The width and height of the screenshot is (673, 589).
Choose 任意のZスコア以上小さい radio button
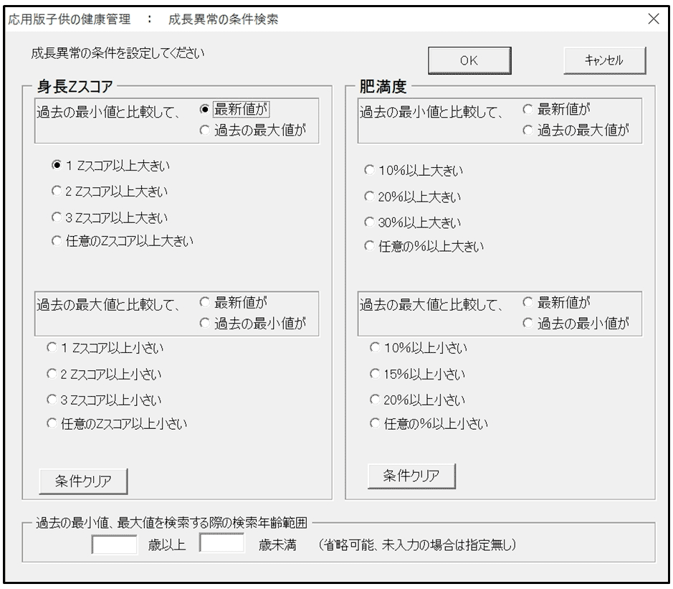[52, 423]
